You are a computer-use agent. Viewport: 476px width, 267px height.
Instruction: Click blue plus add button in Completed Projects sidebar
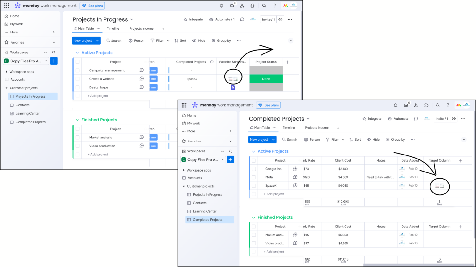230,159
